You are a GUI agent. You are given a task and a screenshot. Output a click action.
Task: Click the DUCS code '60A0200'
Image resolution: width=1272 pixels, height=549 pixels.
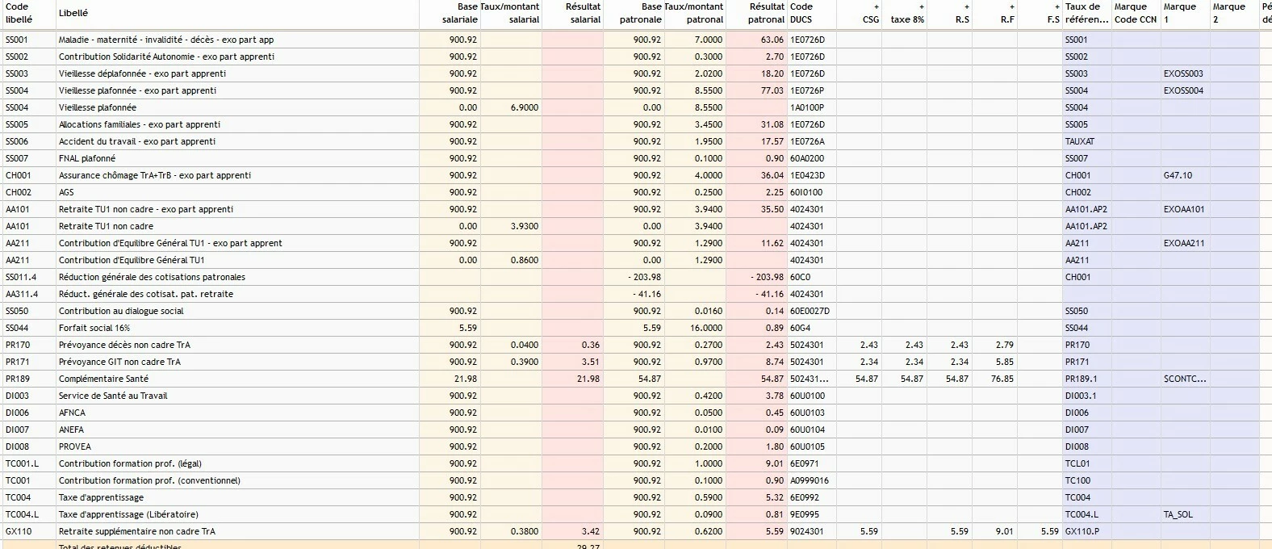[811, 158]
